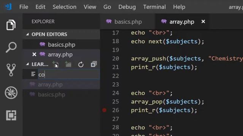Open the File menu
Screen dimensions: 243x136
[x=24, y=7]
